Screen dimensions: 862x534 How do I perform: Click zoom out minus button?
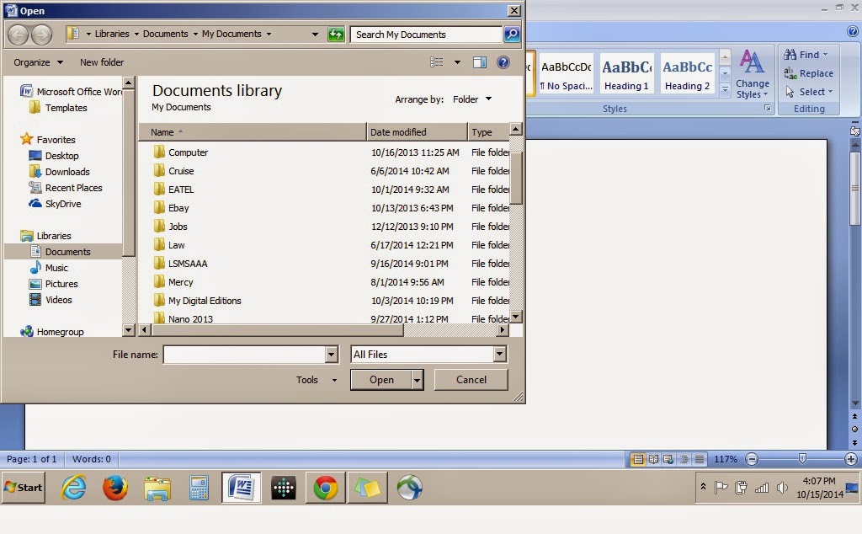click(752, 459)
